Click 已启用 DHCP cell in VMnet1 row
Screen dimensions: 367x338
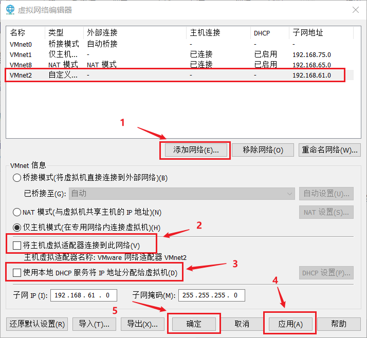(x=266, y=54)
